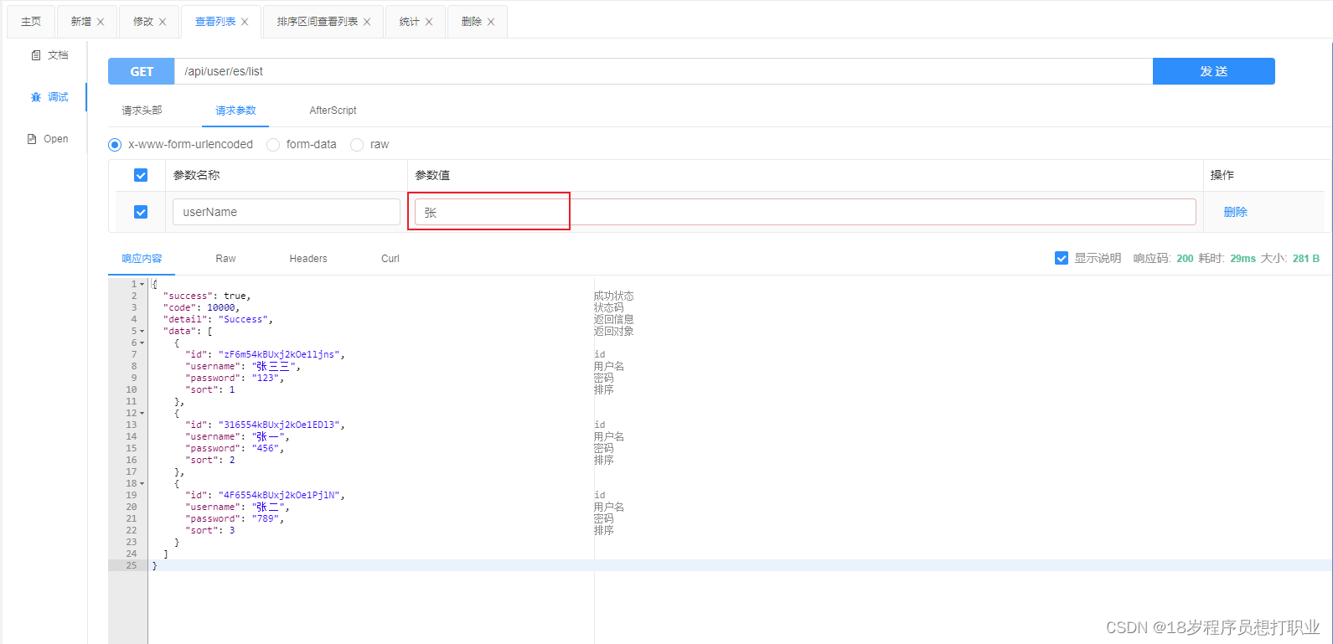Toggle the select-all parameters header checkbox

pyautogui.click(x=141, y=175)
